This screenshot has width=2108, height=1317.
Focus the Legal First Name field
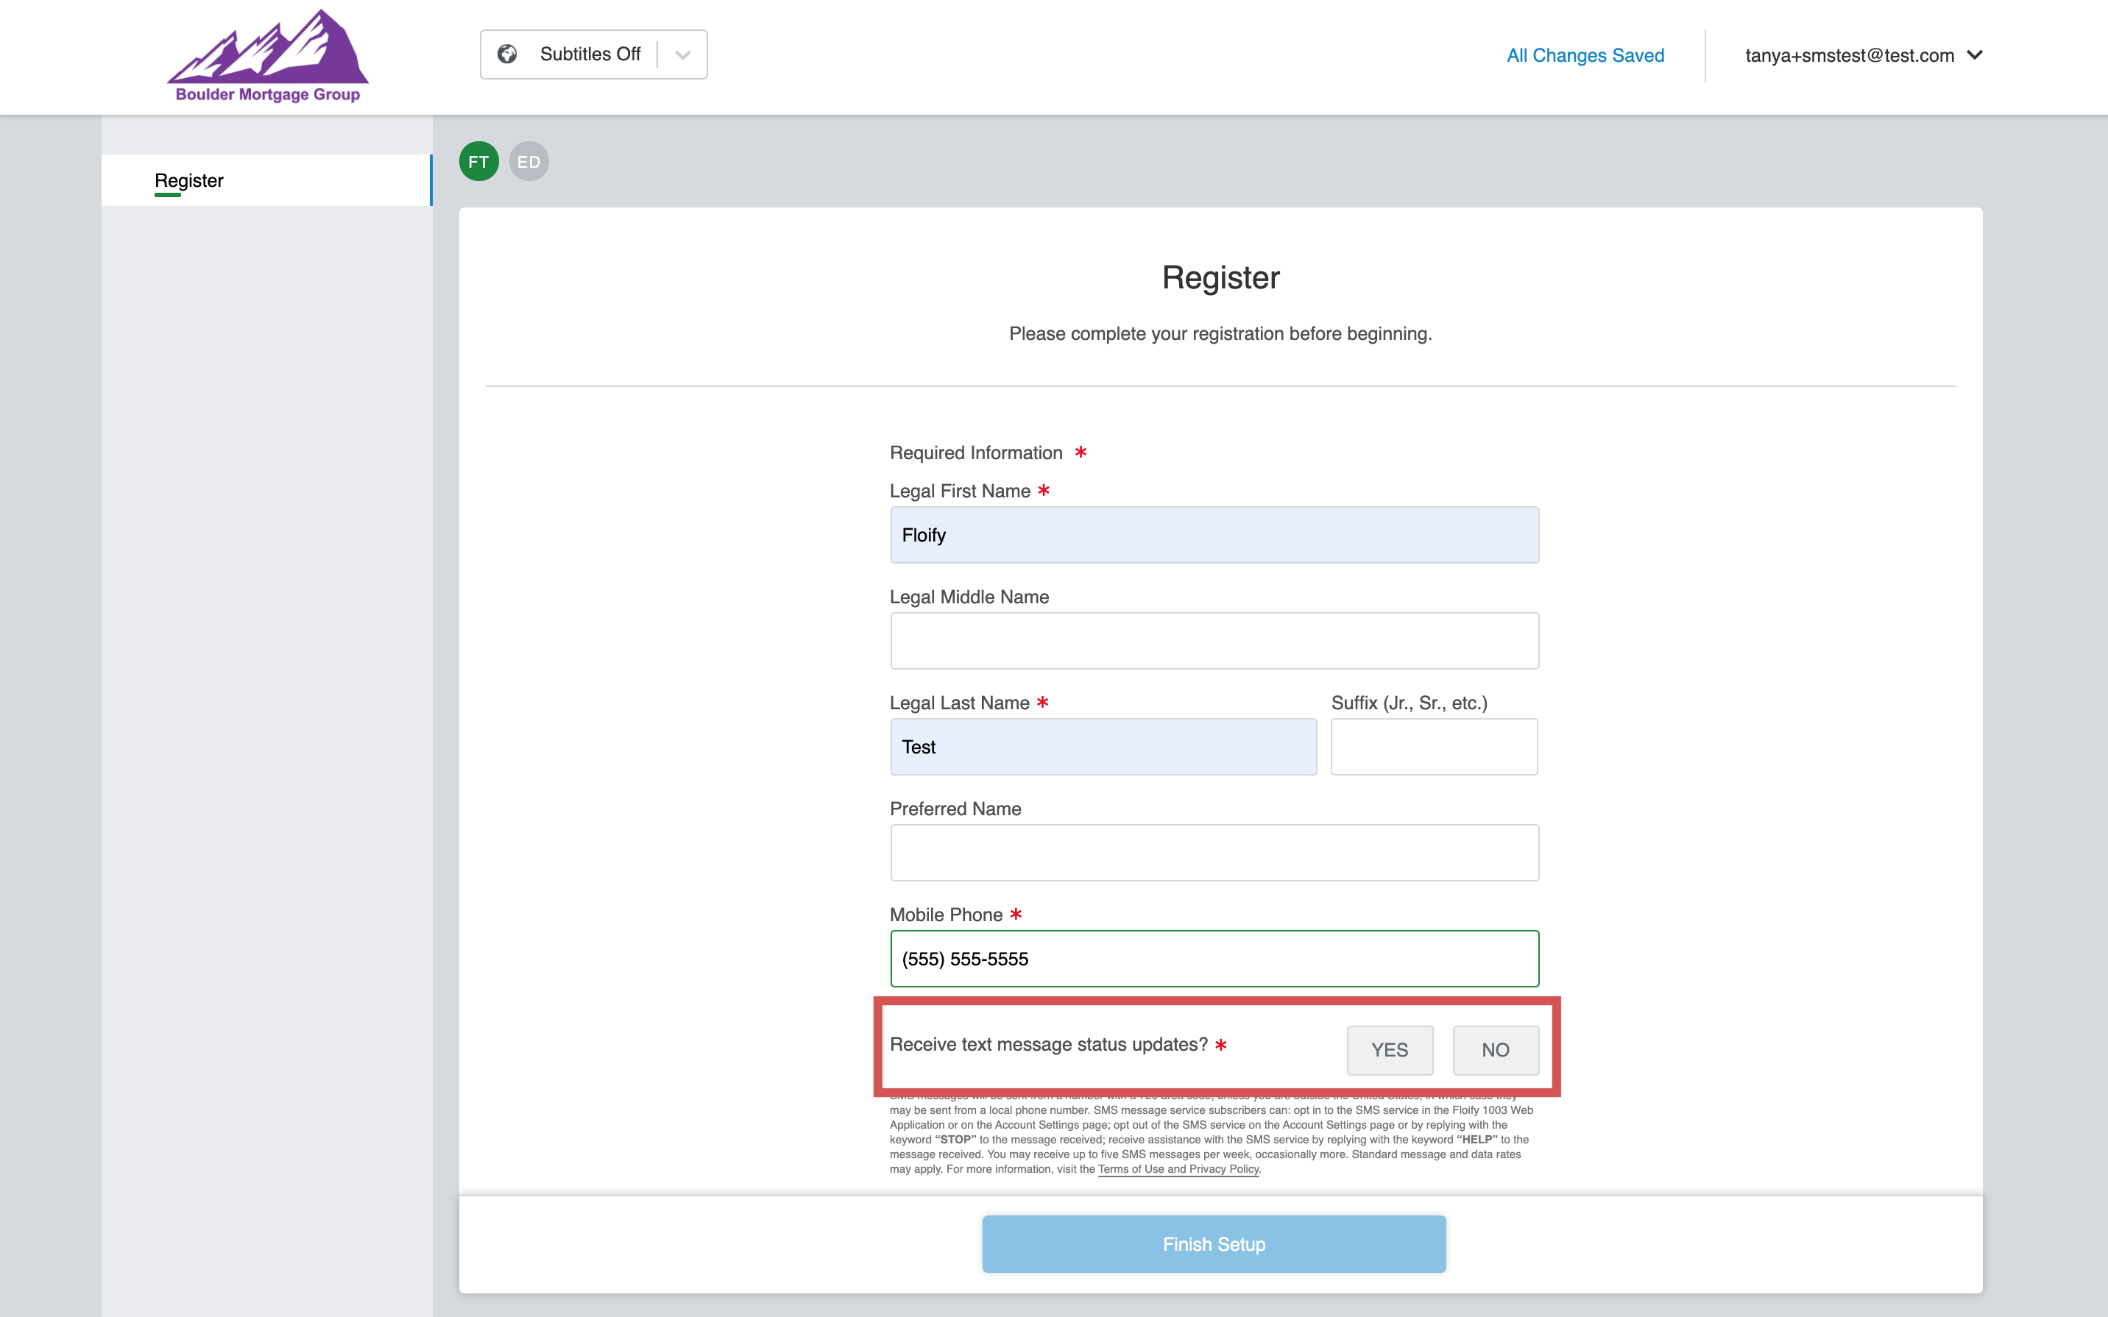(x=1214, y=535)
